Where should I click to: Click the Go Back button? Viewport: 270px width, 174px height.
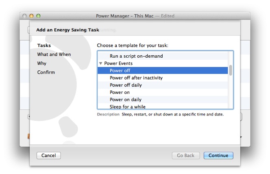tap(185, 155)
